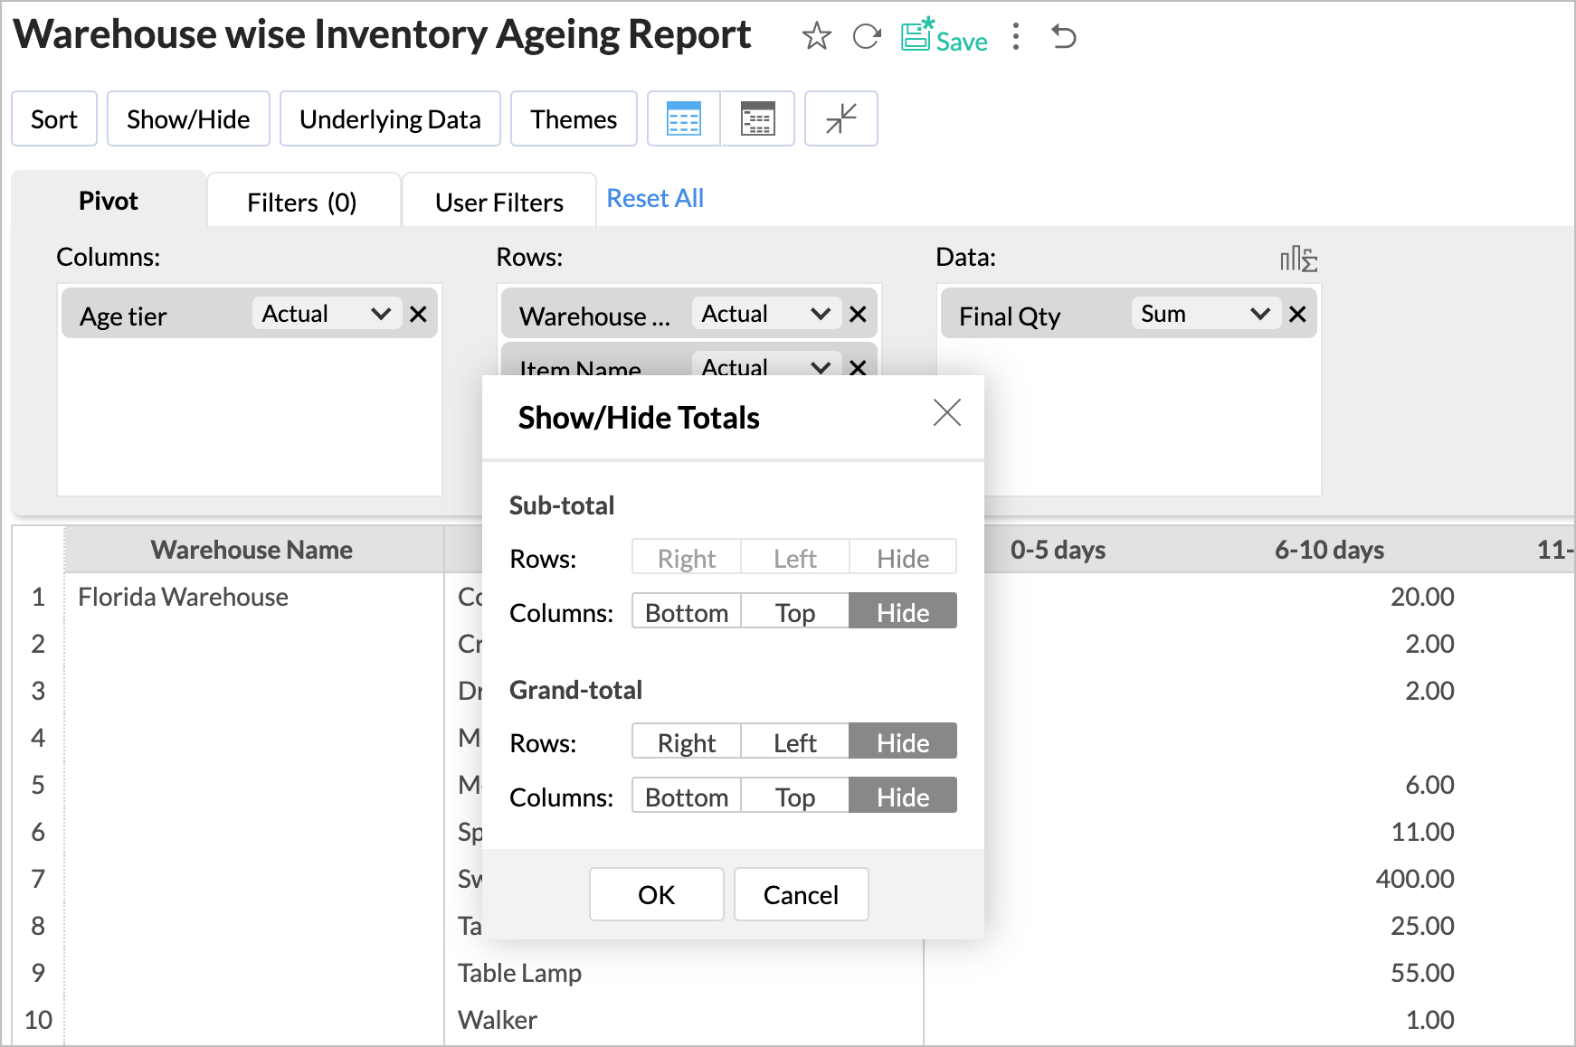Screen dimensions: 1576x1047
Task: Select the blue grid table layout icon
Action: (x=684, y=118)
